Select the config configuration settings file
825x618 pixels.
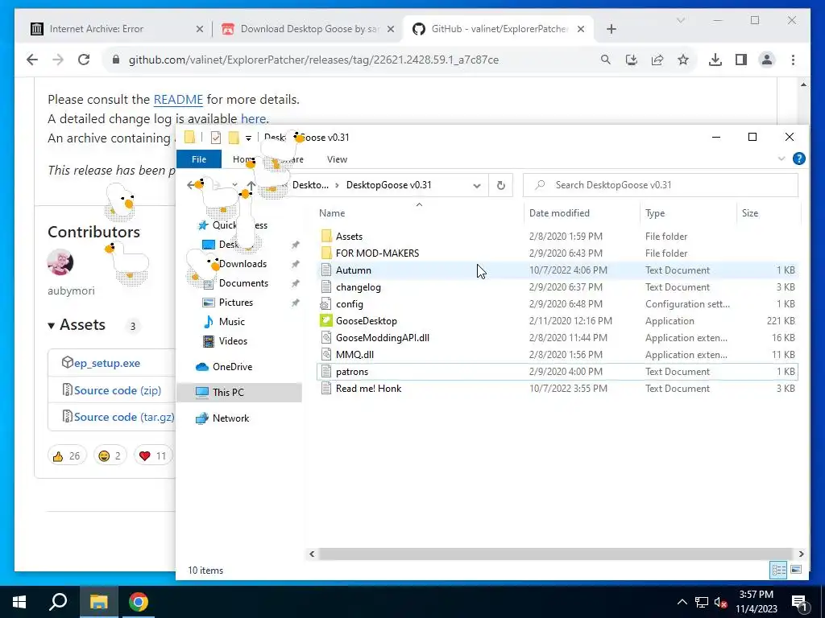(350, 303)
